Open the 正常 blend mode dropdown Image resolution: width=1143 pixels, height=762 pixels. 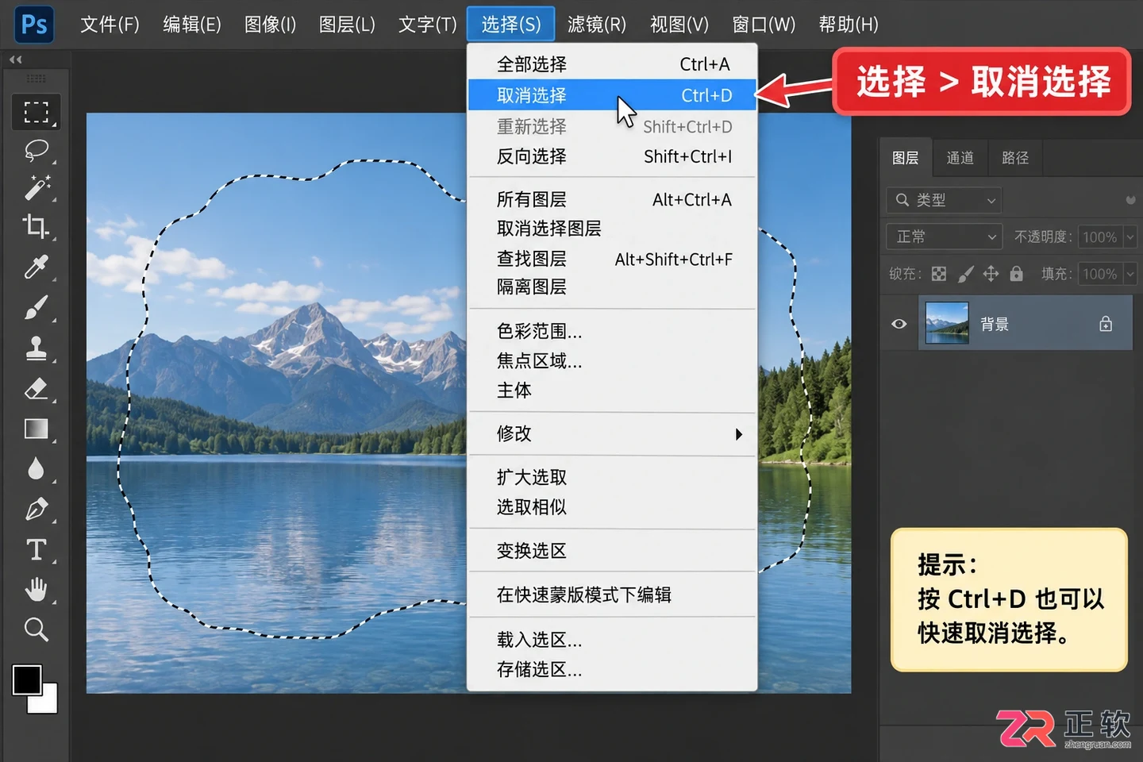pos(945,237)
